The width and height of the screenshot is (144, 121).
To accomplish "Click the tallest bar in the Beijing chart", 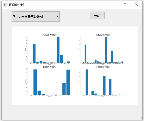I will click(58, 50).
